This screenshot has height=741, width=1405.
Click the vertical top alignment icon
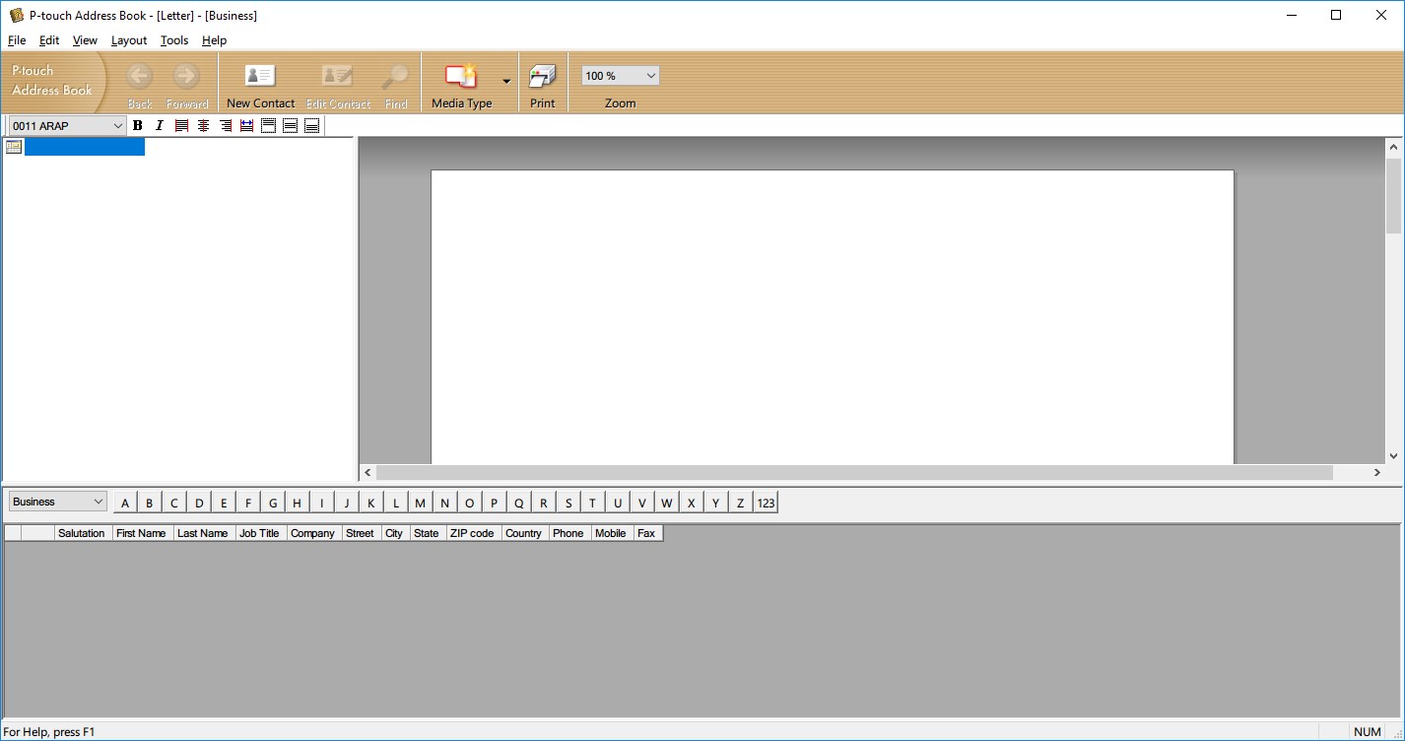268,125
